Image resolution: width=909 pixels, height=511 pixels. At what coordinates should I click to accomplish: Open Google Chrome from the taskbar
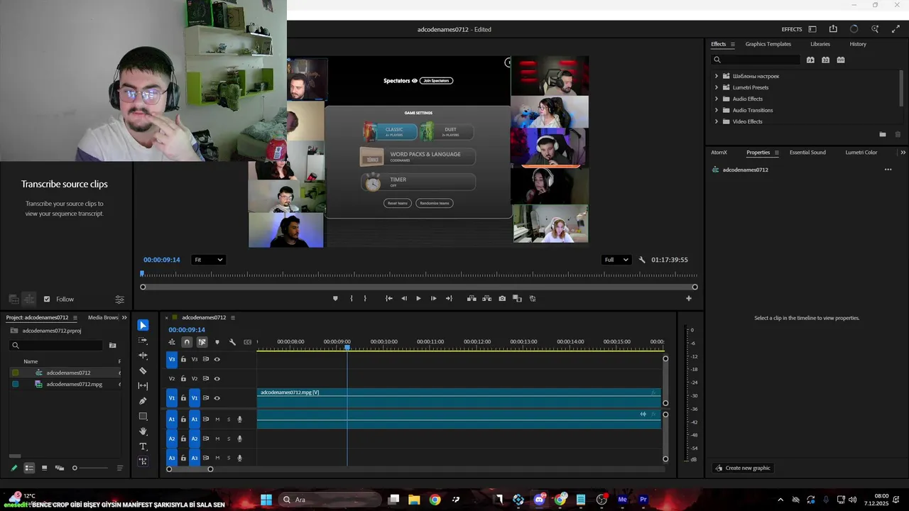click(435, 500)
